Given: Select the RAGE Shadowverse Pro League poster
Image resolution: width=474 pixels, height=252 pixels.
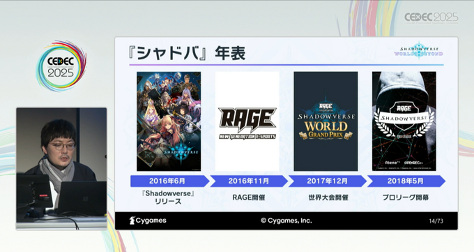Looking at the screenshot, I should tap(404, 121).
